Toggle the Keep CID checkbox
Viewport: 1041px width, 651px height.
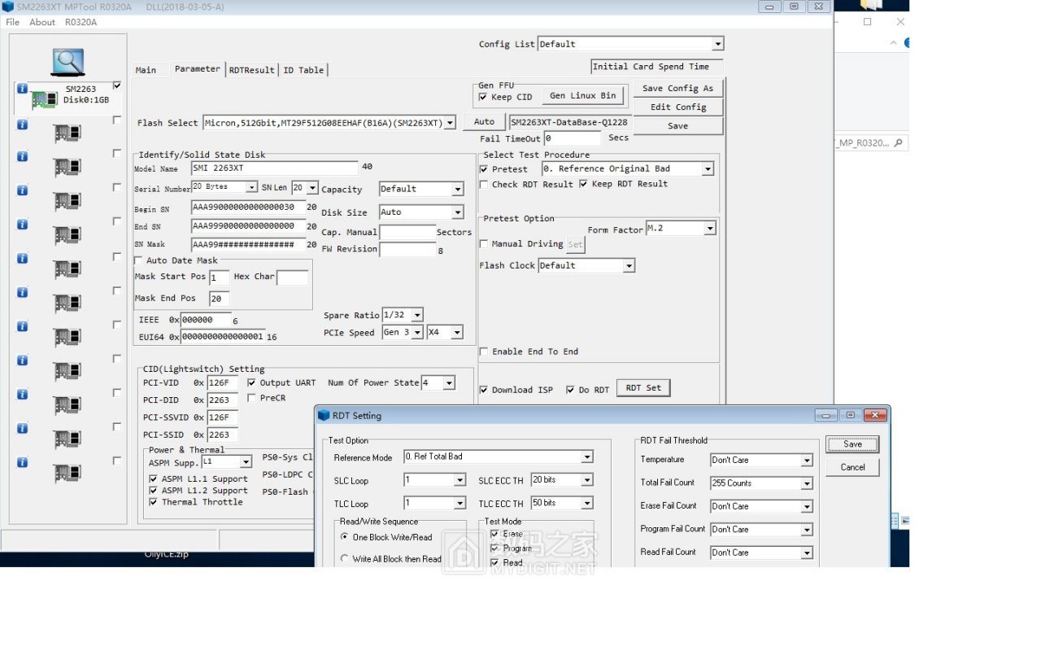pyautogui.click(x=483, y=97)
